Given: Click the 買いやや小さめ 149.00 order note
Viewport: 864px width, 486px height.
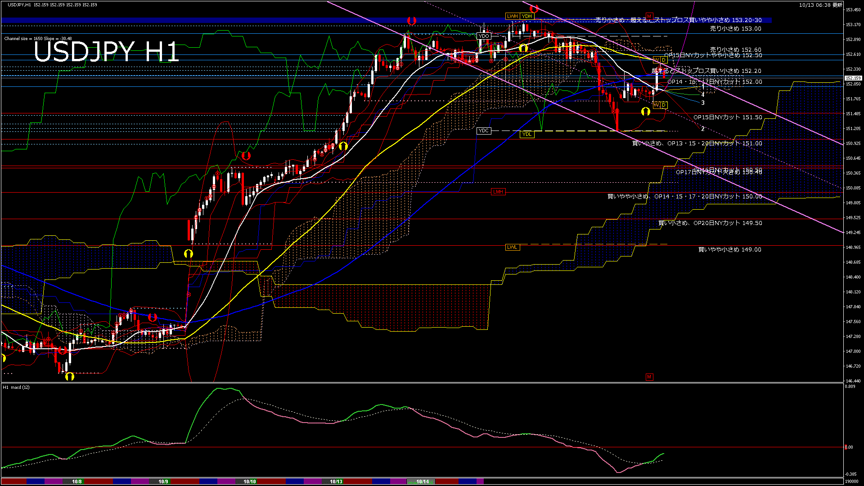Looking at the screenshot, I should (729, 249).
